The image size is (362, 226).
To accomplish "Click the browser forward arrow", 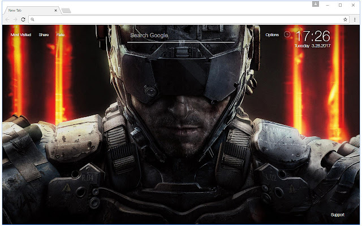I will pyautogui.click(x=15, y=20).
